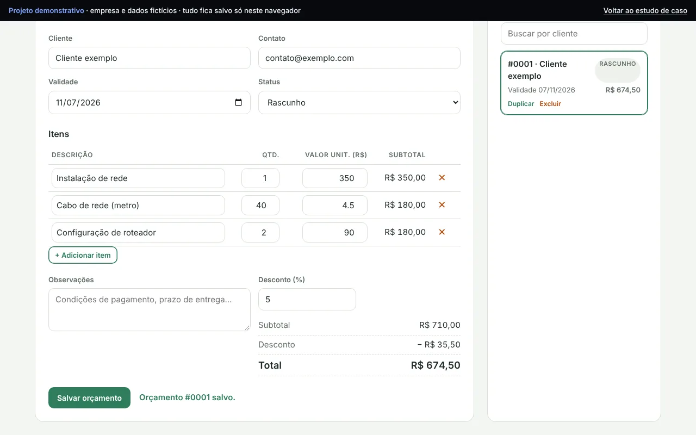This screenshot has height=435, width=696.
Task: Click the Total R$ 674,50 value
Action: point(436,365)
